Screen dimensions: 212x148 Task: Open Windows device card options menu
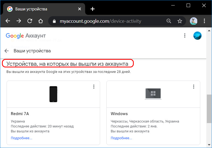tap(194, 87)
